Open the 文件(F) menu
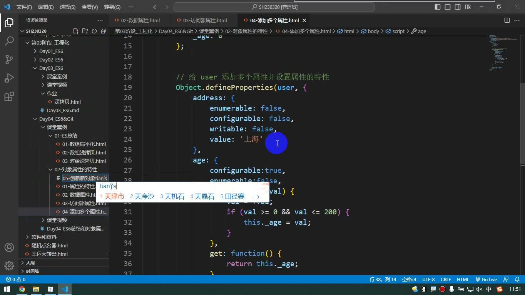Image resolution: width=525 pixels, height=295 pixels. [24, 7]
